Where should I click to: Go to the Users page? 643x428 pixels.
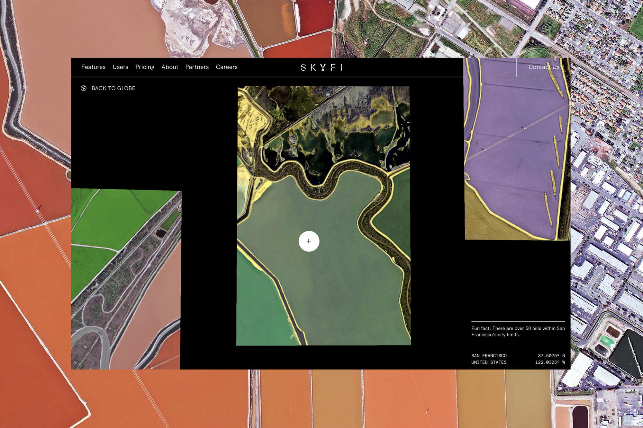click(120, 67)
